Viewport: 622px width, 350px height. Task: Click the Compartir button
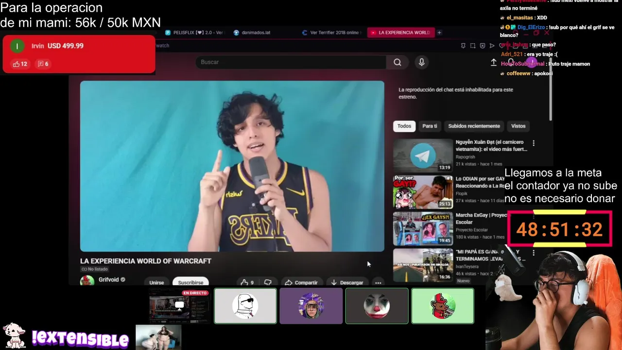pyautogui.click(x=301, y=282)
